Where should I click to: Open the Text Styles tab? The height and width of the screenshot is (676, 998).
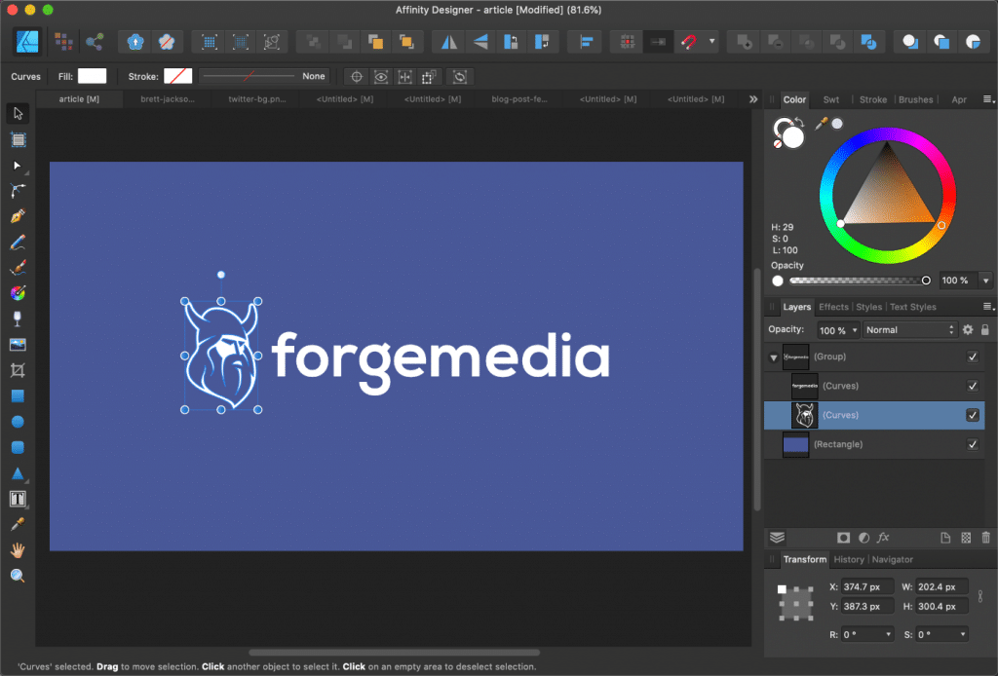pos(912,307)
